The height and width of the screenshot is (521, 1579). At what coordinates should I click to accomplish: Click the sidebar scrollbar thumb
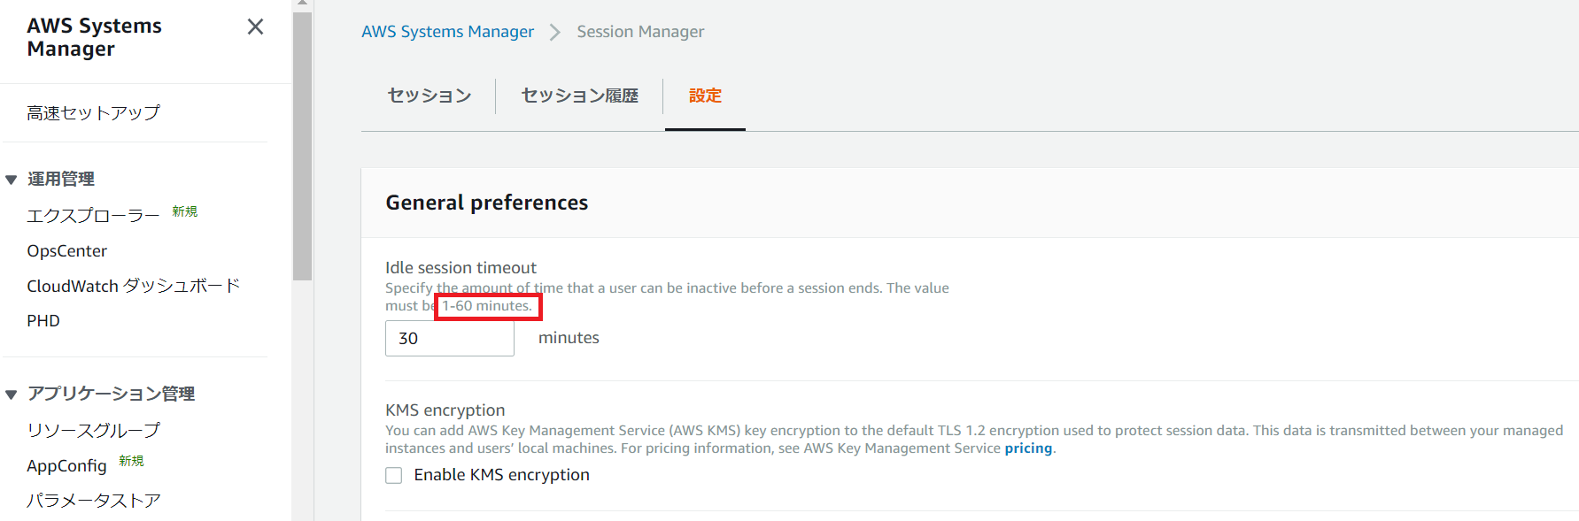coord(302,146)
